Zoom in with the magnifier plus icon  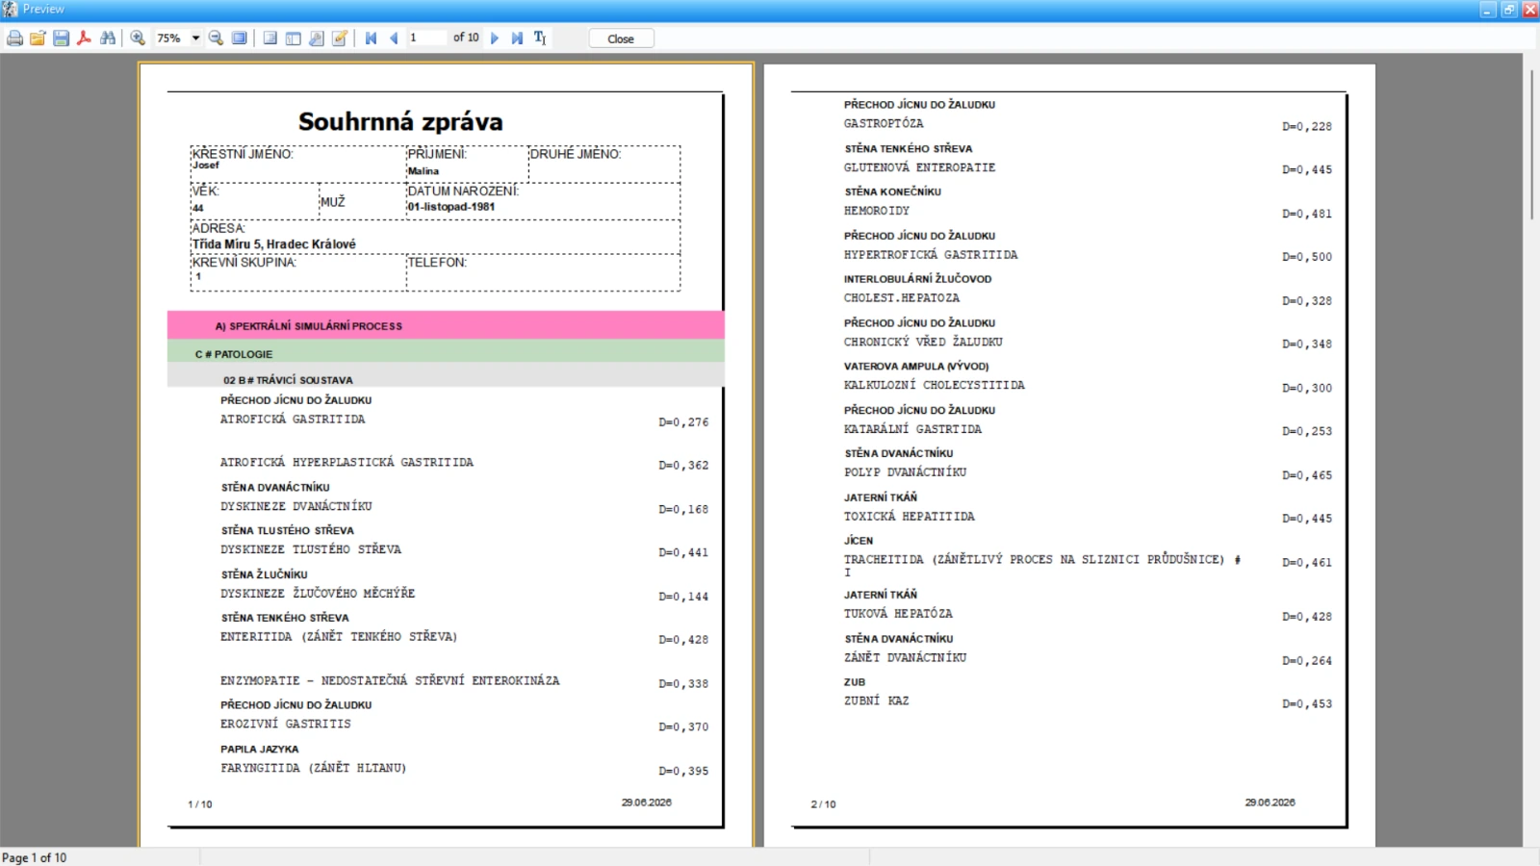pyautogui.click(x=138, y=38)
